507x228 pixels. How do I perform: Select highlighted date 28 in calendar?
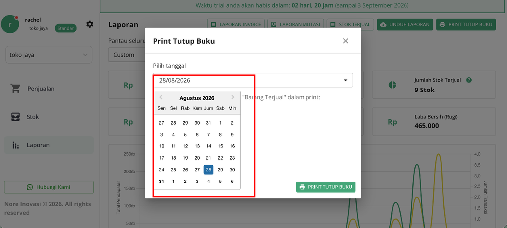208,170
